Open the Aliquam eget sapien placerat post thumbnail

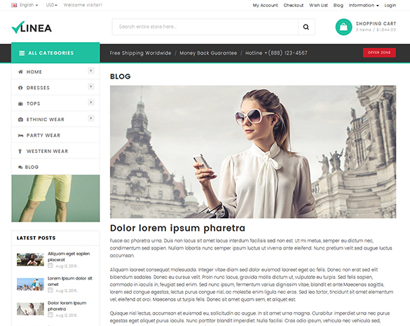tap(30, 259)
